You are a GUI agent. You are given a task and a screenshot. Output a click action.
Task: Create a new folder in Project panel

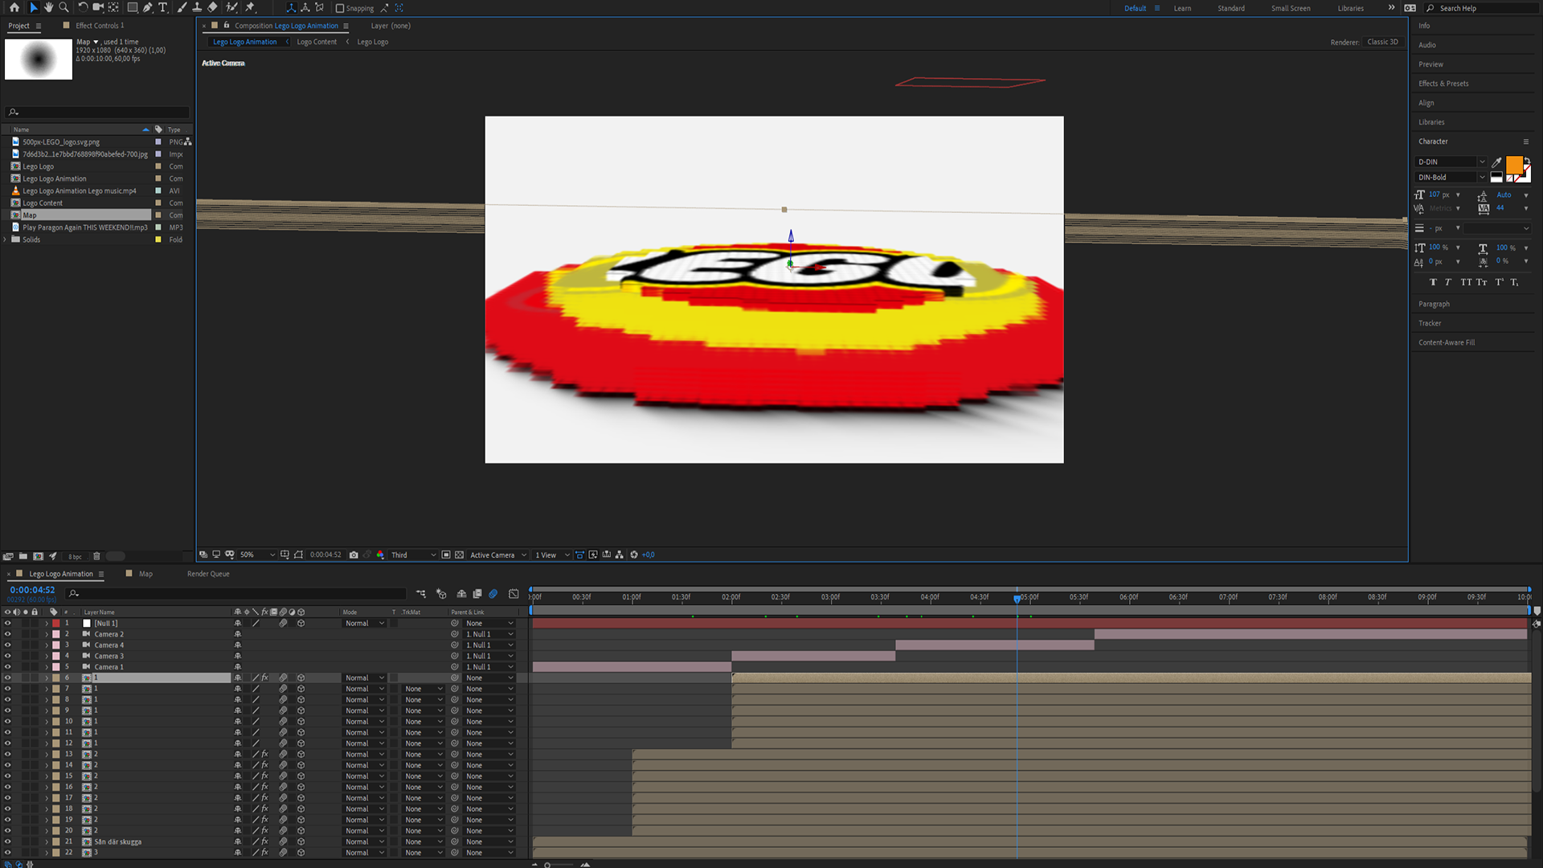[x=23, y=556]
